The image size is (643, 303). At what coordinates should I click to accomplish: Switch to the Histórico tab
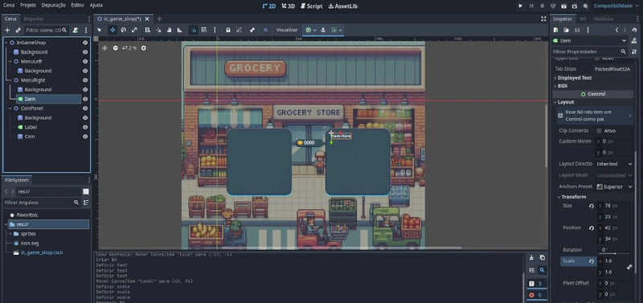[604, 18]
